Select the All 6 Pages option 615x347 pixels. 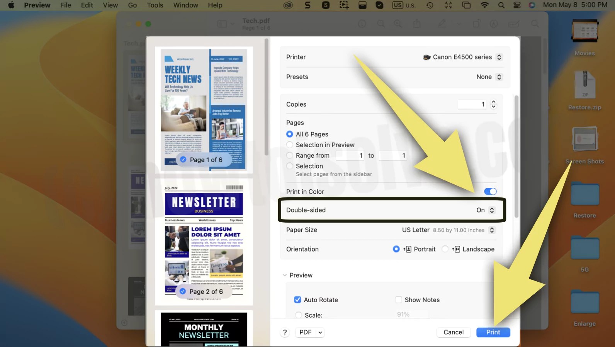point(289,134)
